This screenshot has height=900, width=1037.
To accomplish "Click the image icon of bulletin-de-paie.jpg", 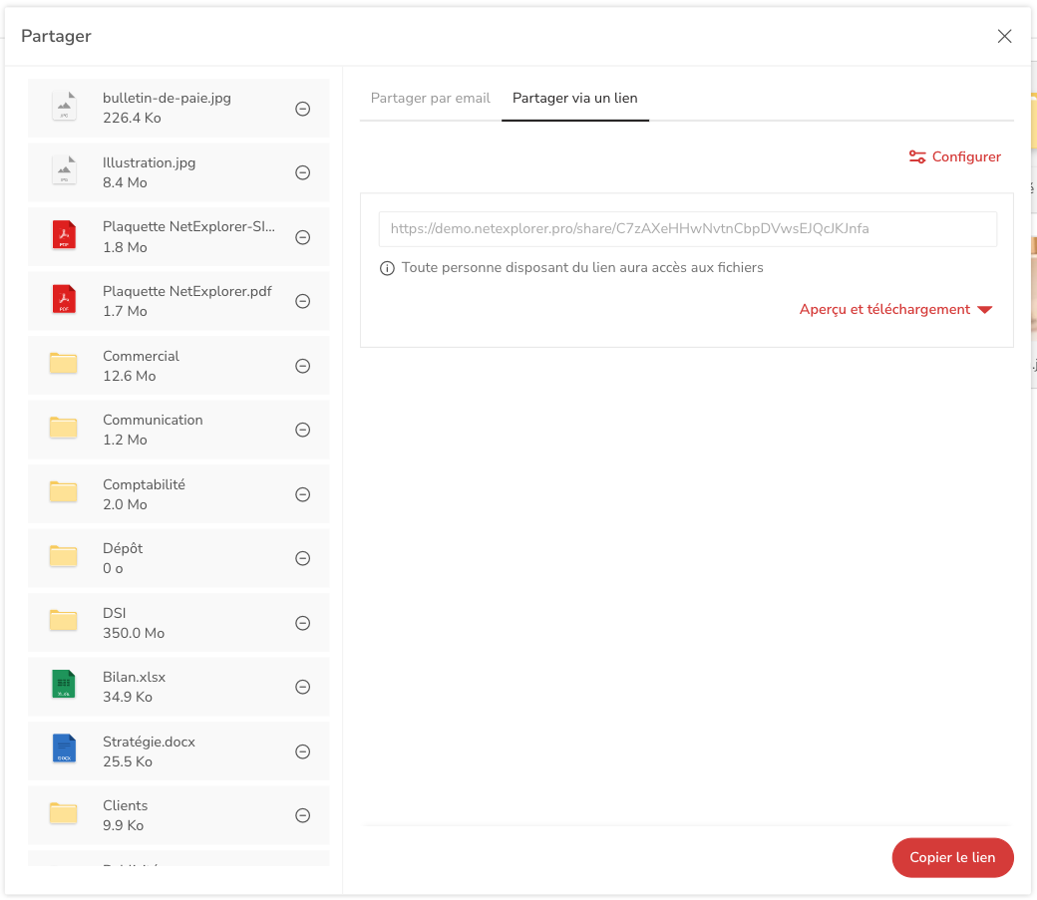I will click(x=64, y=108).
